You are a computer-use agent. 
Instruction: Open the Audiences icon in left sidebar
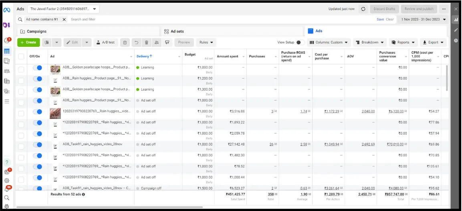6,71
